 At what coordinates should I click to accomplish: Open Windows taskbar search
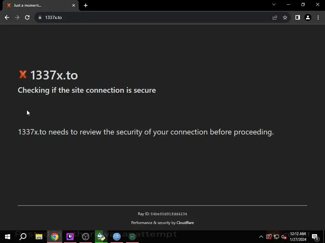tap(23, 237)
